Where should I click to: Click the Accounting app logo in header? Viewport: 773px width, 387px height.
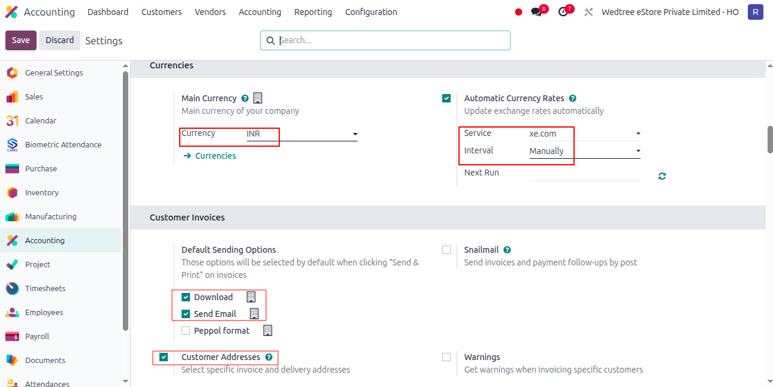[11, 12]
